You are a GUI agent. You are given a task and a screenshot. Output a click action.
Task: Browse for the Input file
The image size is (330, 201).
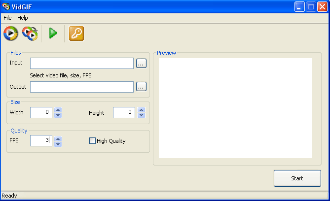pyautogui.click(x=141, y=63)
